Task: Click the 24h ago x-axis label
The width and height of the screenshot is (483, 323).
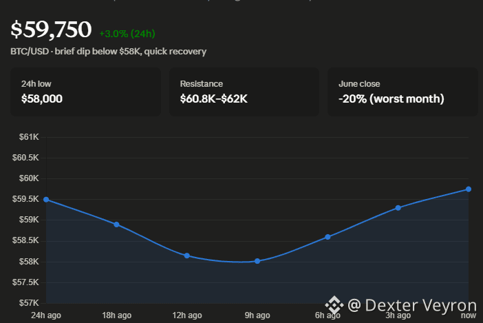Action: [46, 315]
